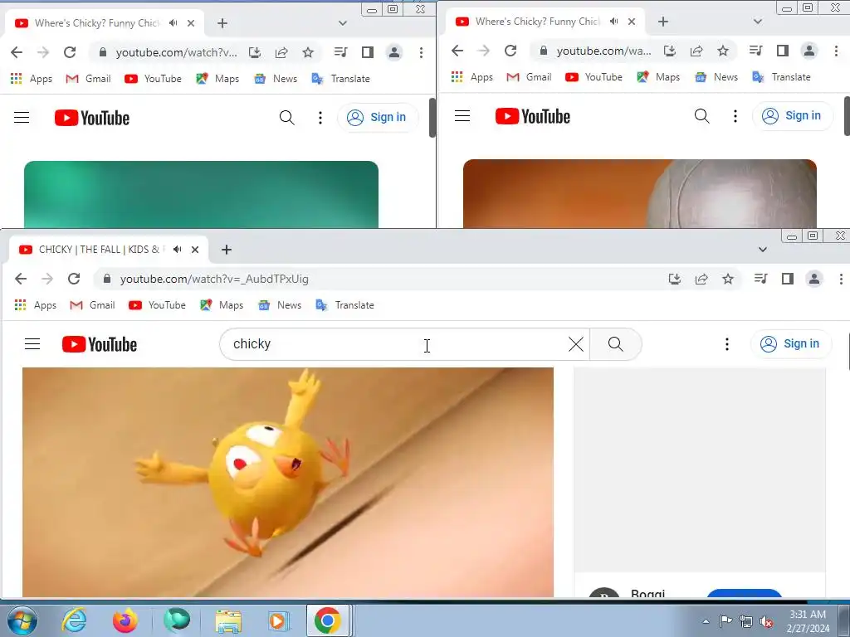Go back in bottom Chrome window
The height and width of the screenshot is (637, 850).
(x=21, y=279)
